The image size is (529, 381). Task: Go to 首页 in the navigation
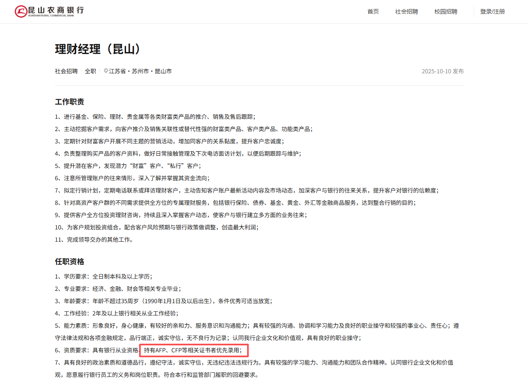point(373,11)
